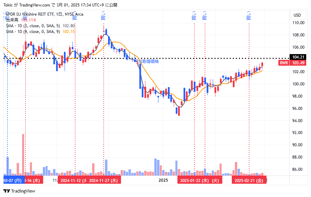Click the 103.49 last price tag
This screenshot has height=197, width=311.
tap(298, 63)
